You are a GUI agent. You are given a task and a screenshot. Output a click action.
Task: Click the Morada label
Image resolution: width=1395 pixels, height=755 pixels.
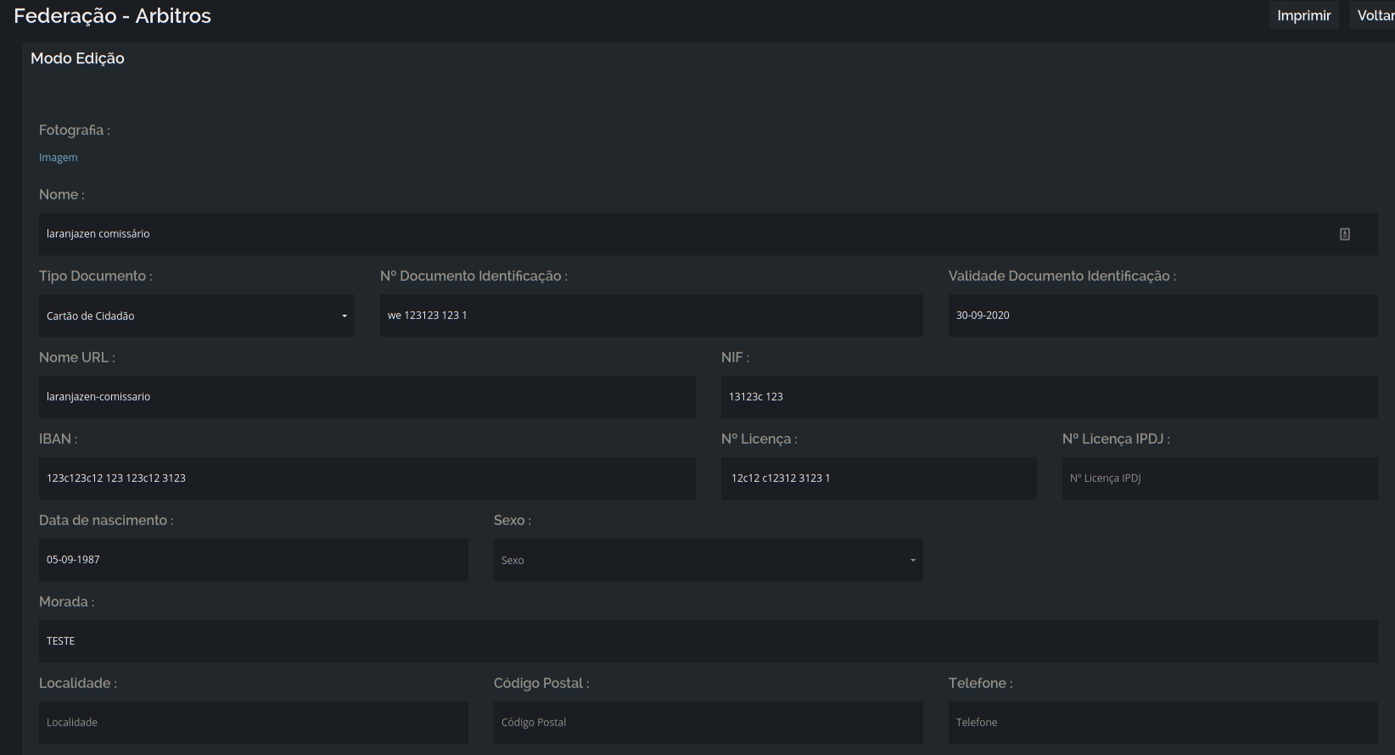click(67, 601)
